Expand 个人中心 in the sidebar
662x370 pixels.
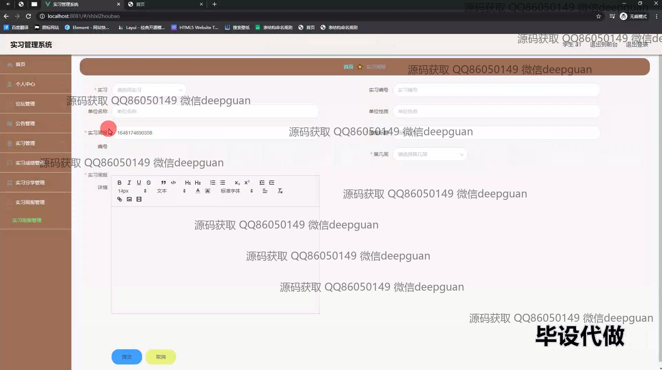(36, 84)
